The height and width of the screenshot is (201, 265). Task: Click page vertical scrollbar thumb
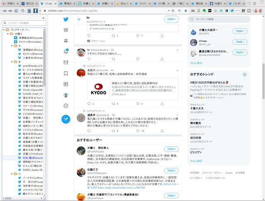coord(263,81)
